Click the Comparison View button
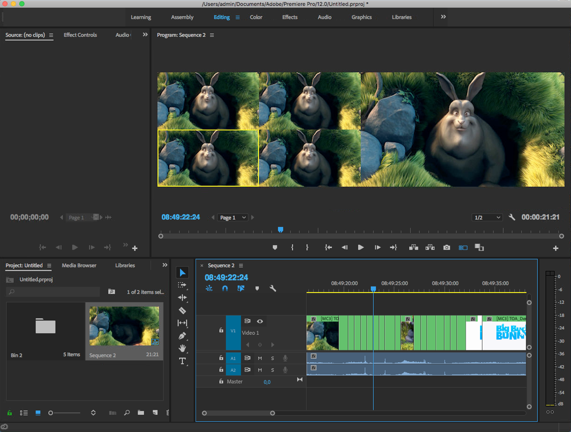The width and height of the screenshot is (571, 432). (x=479, y=248)
